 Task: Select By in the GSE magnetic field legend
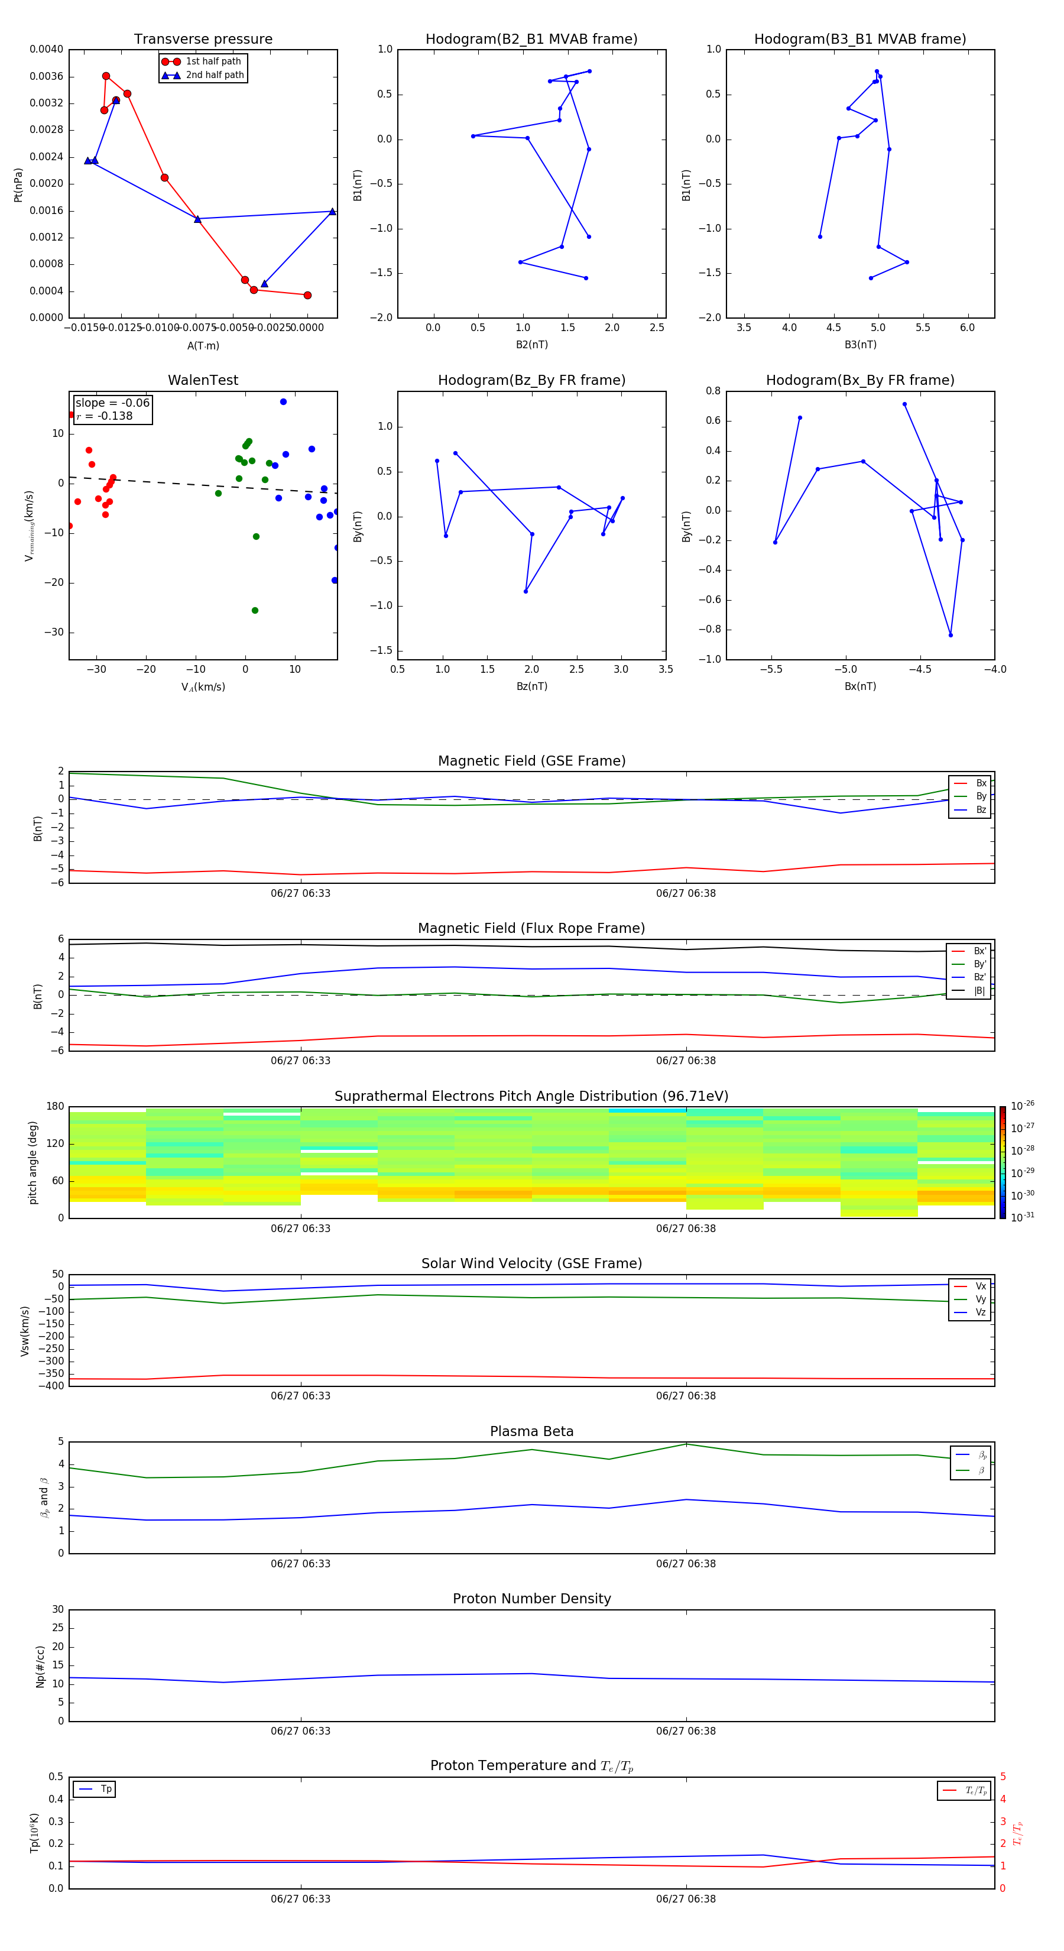click(970, 796)
